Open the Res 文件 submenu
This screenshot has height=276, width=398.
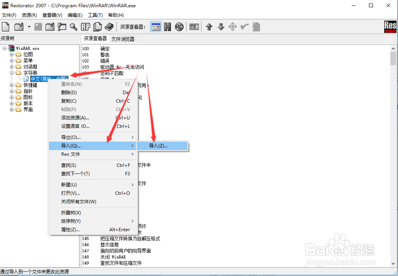coord(93,154)
